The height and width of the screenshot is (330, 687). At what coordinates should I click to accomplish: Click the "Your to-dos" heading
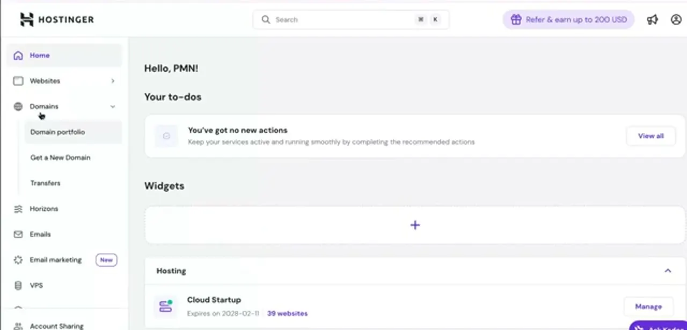(173, 97)
